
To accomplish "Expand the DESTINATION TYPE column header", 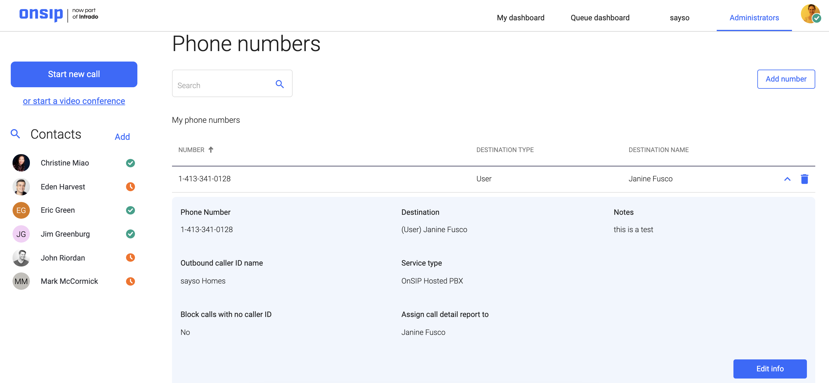I will (505, 149).
